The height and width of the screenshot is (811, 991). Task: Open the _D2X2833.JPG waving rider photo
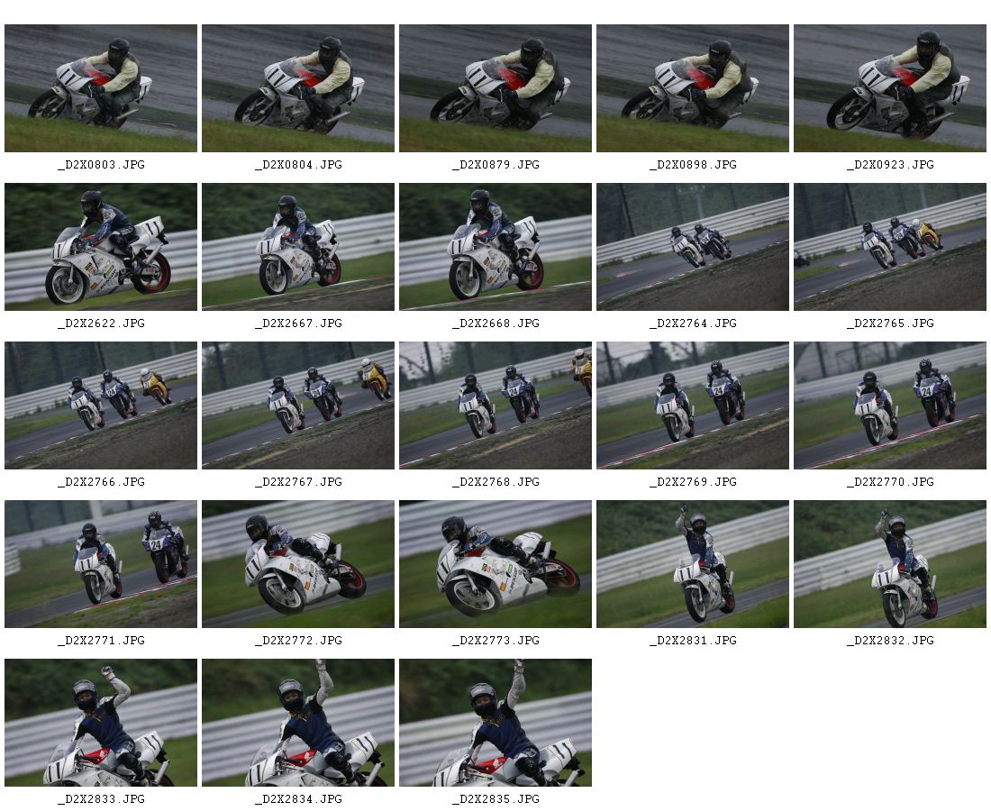(x=101, y=723)
